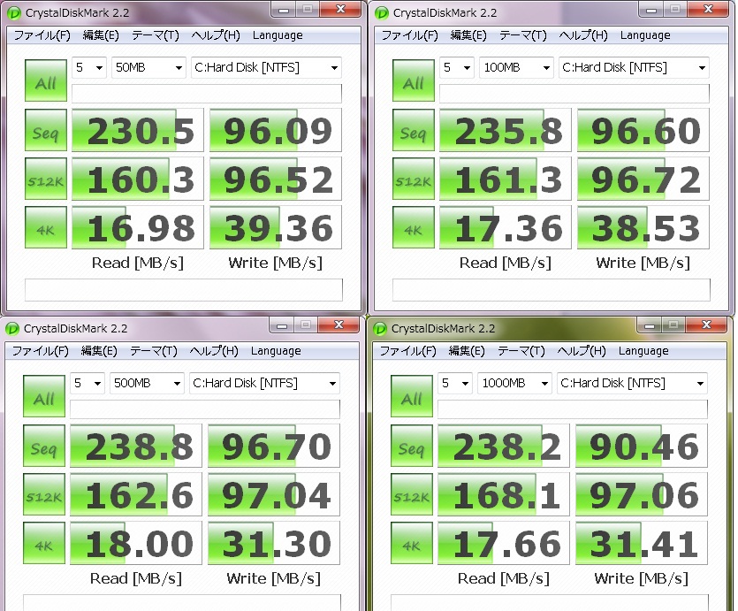Open 編集(E) menu in the 50MB window
Screen dimensions: 738x611
[x=101, y=35]
